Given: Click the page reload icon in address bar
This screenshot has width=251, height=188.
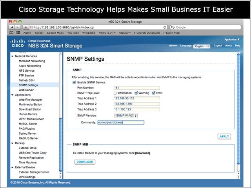Looking at the screenshot, I should 165,27.
